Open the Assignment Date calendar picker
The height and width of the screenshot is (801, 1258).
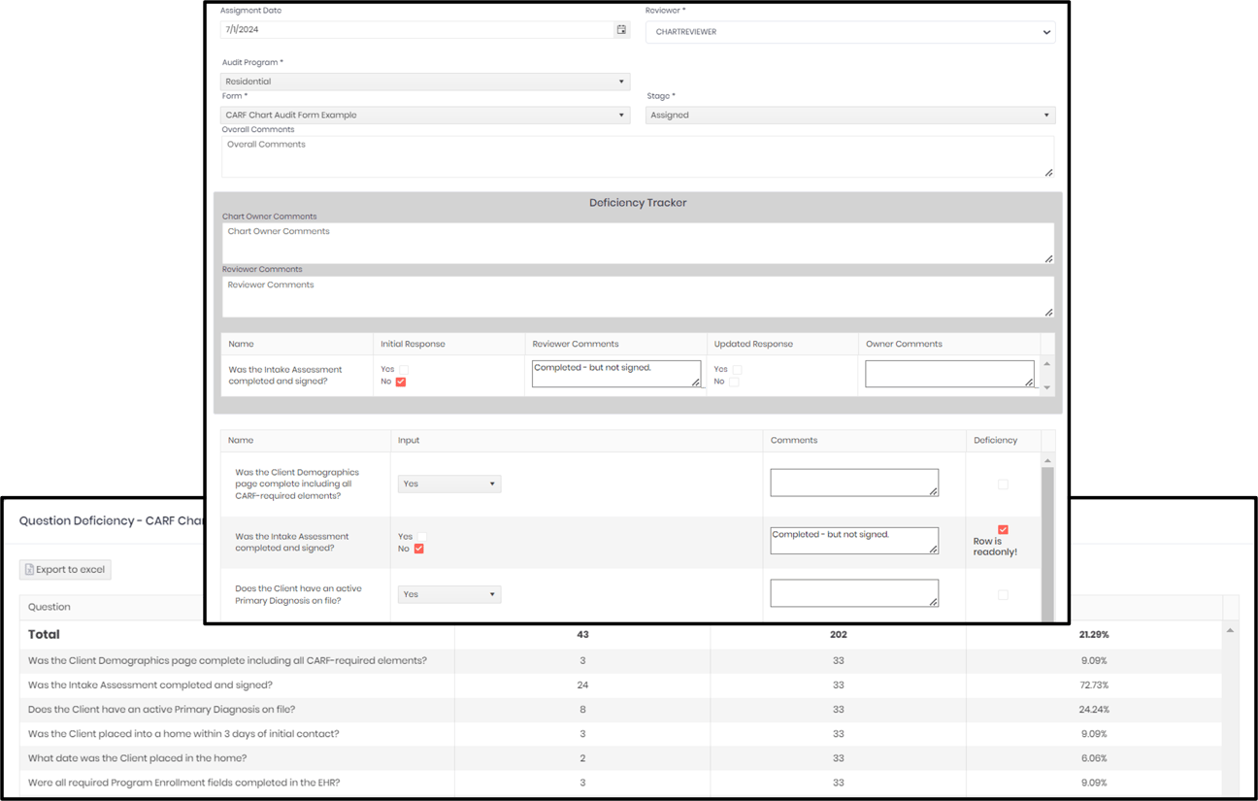[x=621, y=29]
